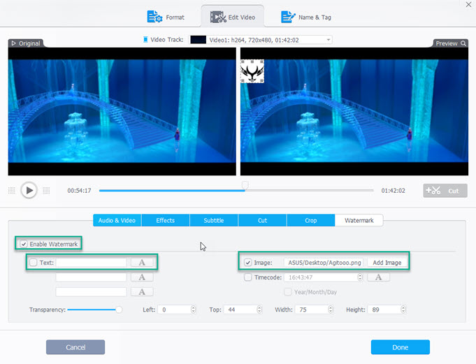
Task: Click the Format document gear icon
Action: [x=154, y=17]
